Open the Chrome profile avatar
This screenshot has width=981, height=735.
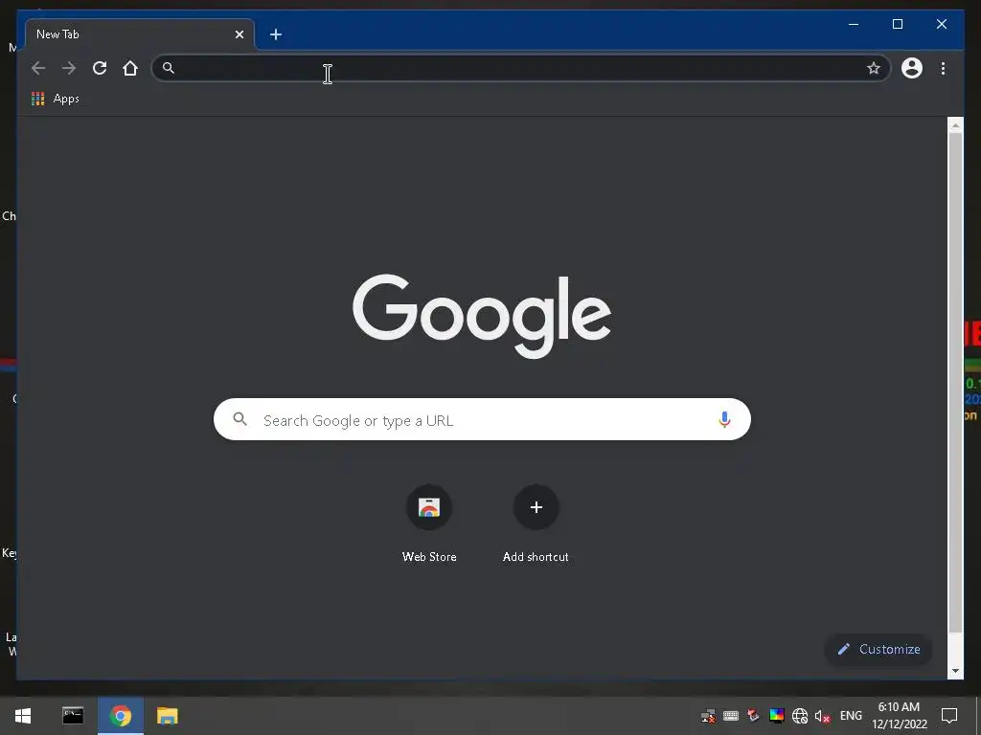(912, 68)
